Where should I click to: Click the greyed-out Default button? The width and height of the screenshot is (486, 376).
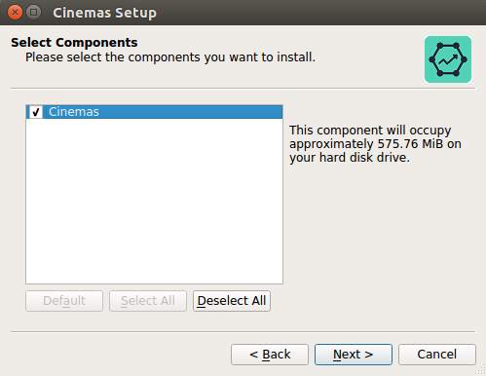(64, 301)
